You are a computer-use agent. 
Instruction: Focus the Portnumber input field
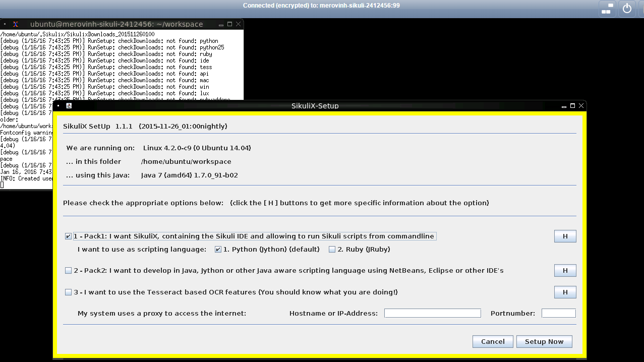(558, 313)
